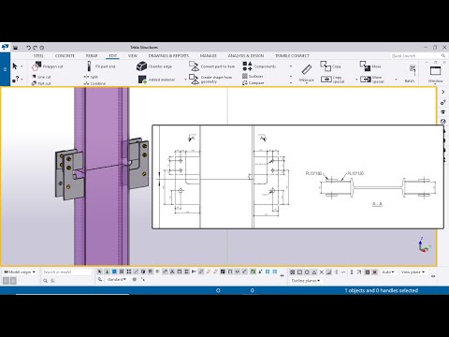Select the Chamfer edge tool
Viewport: 449px width, 337px height.
tap(154, 66)
